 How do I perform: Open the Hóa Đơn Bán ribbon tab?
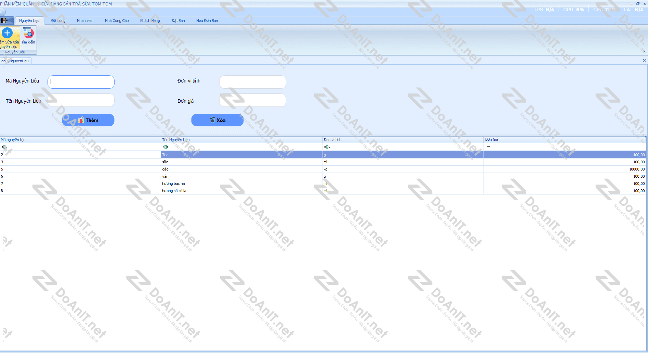[207, 21]
